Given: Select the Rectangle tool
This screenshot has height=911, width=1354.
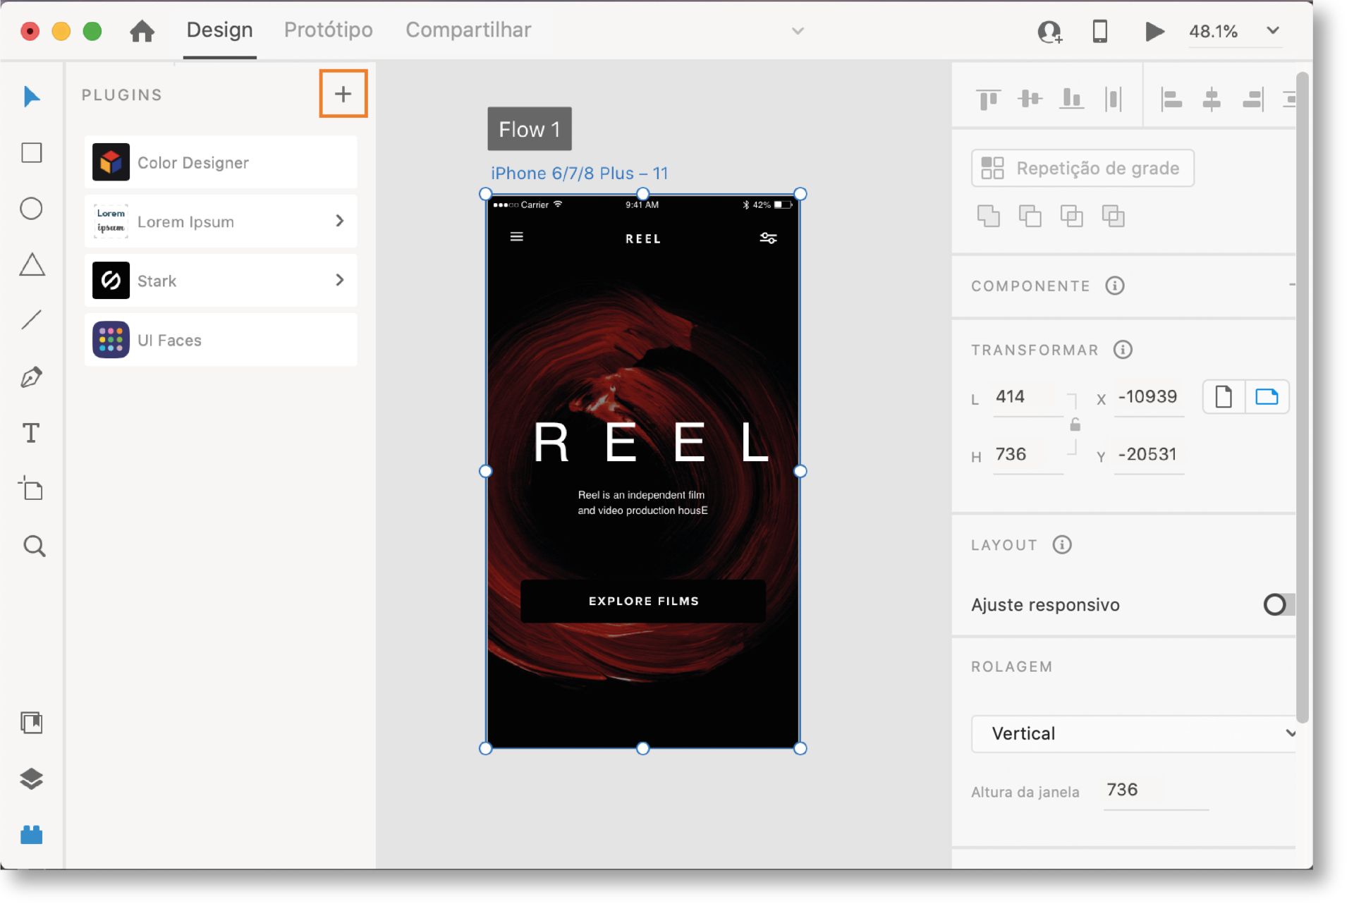Looking at the screenshot, I should (31, 152).
